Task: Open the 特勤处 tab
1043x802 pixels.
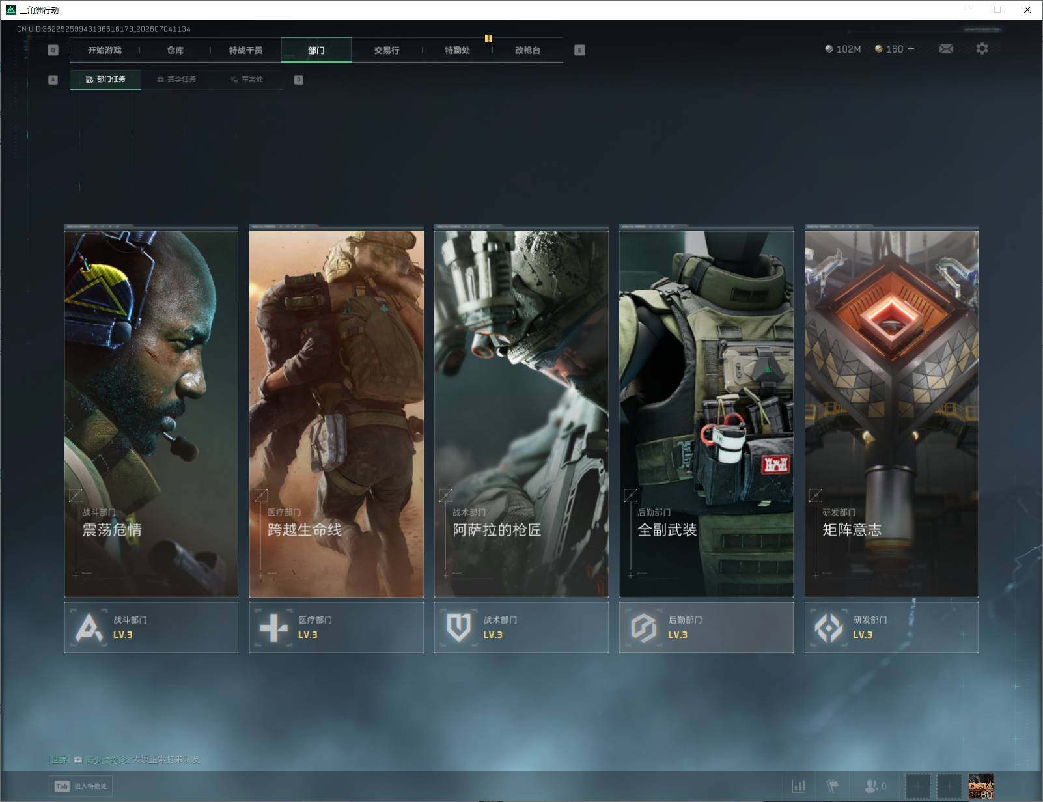Action: pos(457,50)
